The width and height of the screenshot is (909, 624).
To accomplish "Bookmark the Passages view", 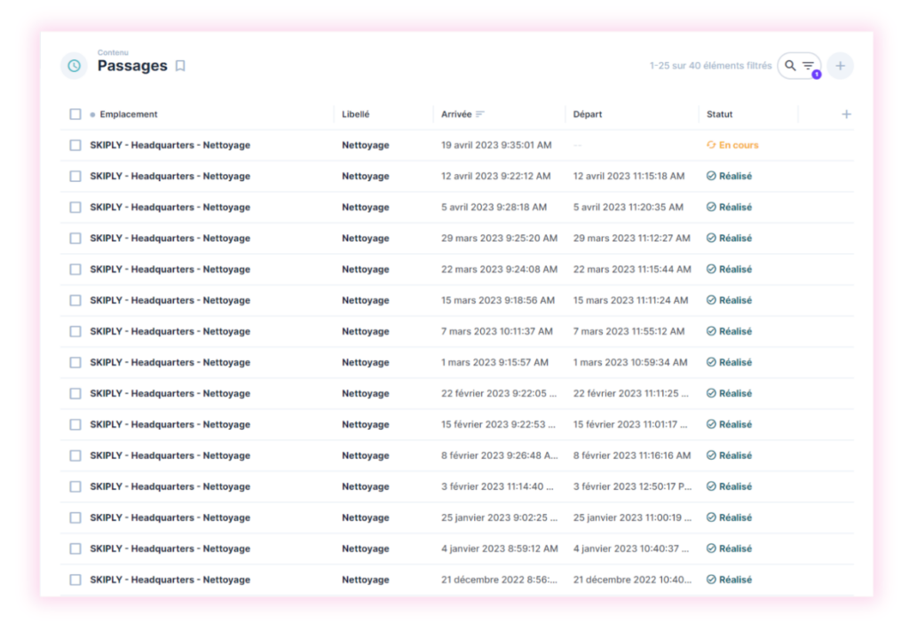I will click(x=180, y=66).
